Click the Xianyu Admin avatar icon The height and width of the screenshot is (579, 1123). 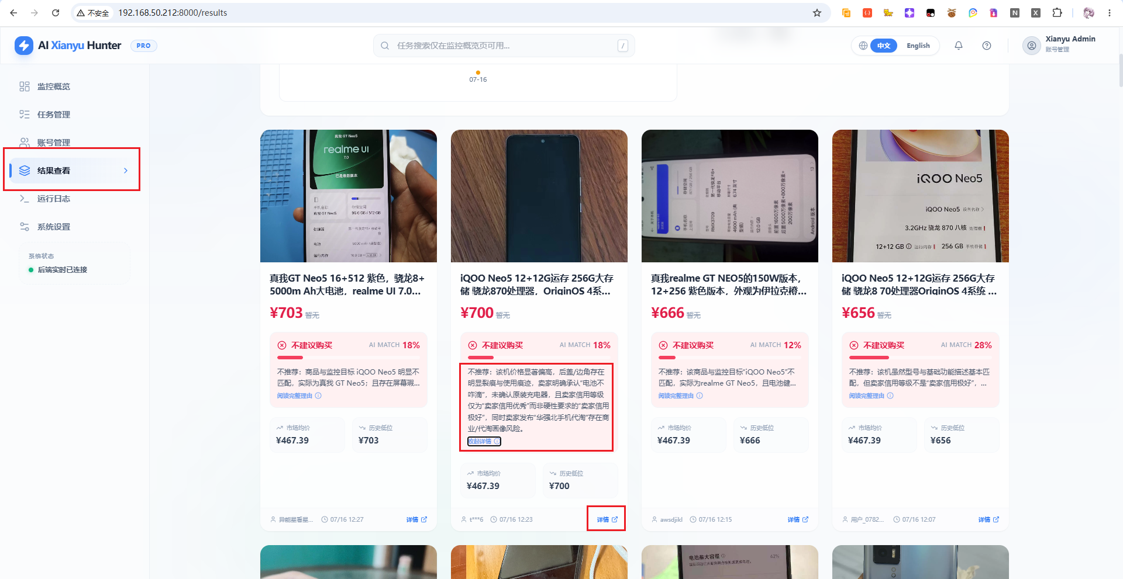click(1032, 46)
